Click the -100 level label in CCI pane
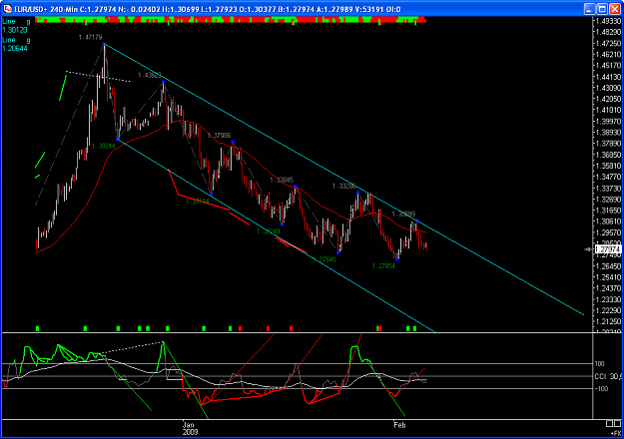The width and height of the screenshot is (624, 439). pos(601,388)
